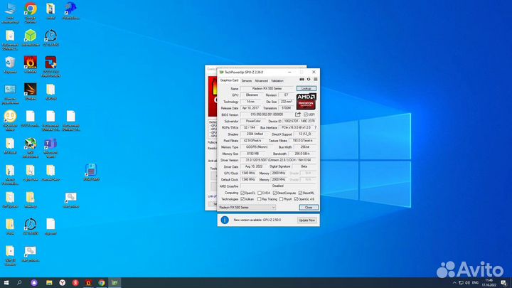
Task: Click the taskbar search magnifier
Action: 19,283
